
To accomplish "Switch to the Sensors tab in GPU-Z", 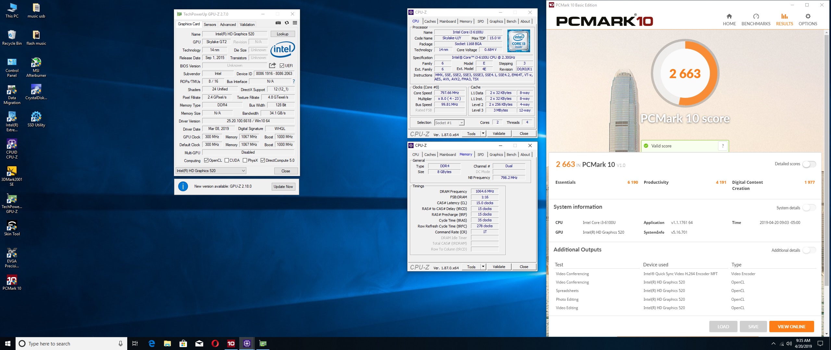I will click(x=210, y=25).
